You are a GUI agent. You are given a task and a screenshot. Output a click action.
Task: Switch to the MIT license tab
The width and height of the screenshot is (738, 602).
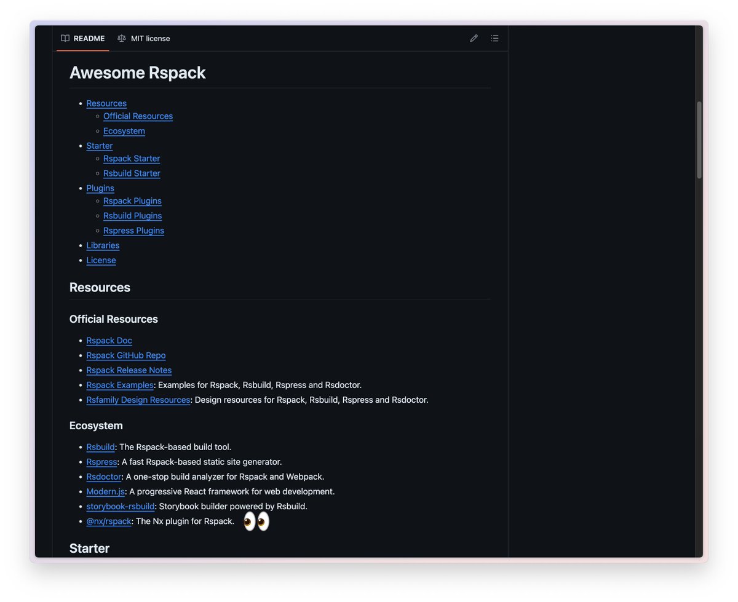[144, 38]
